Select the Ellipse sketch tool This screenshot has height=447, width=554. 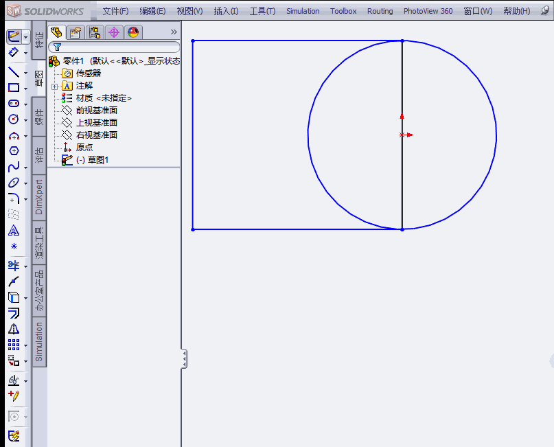(14, 183)
